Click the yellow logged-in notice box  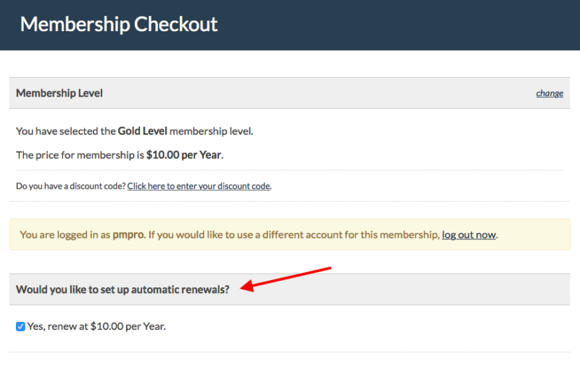coord(289,234)
